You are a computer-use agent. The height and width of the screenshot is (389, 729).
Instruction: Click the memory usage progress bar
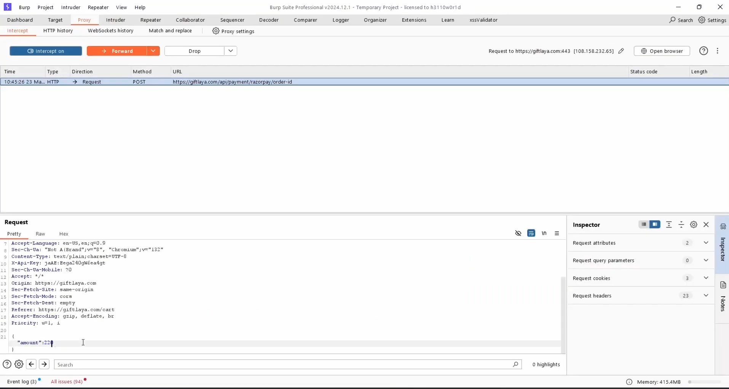click(705, 382)
